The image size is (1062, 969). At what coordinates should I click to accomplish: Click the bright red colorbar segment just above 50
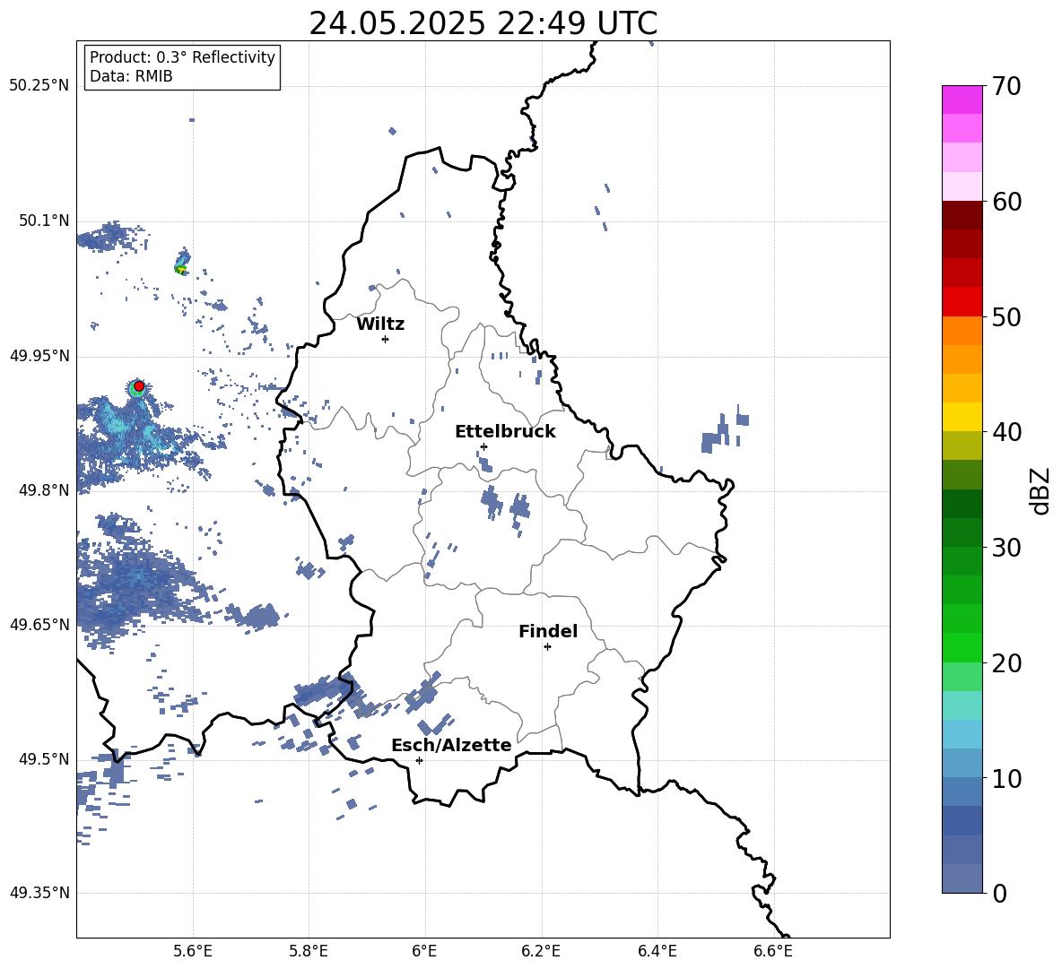tap(962, 302)
